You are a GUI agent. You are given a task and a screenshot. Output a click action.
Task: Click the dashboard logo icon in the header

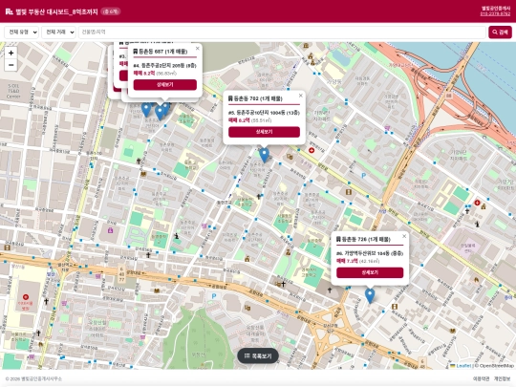[x=10, y=11]
